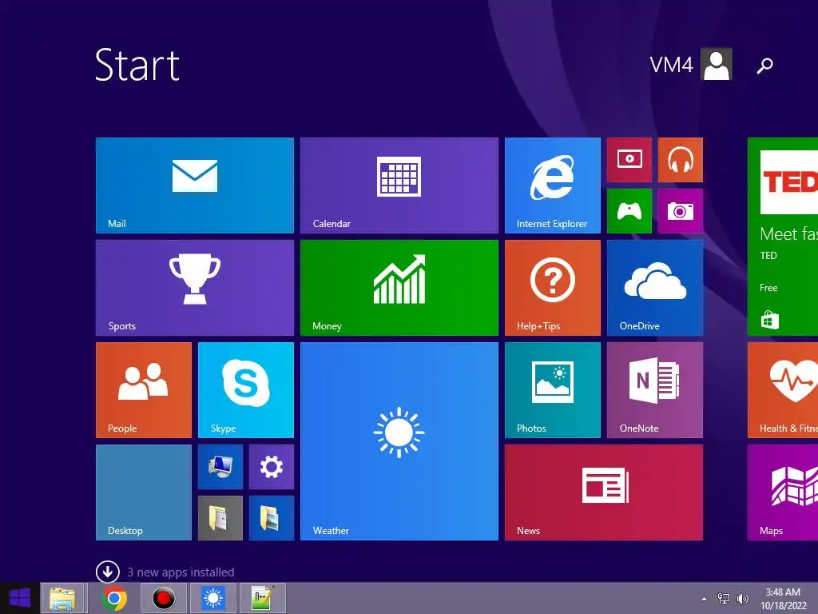Click the search magnifier icon
This screenshot has width=818, height=614.
[764, 66]
